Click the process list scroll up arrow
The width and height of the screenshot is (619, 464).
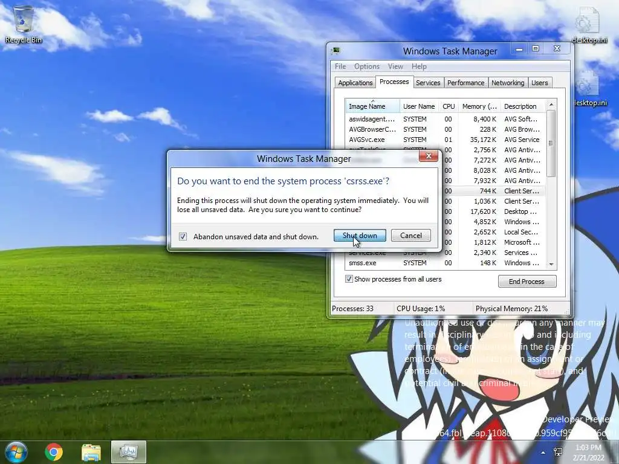pyautogui.click(x=551, y=105)
